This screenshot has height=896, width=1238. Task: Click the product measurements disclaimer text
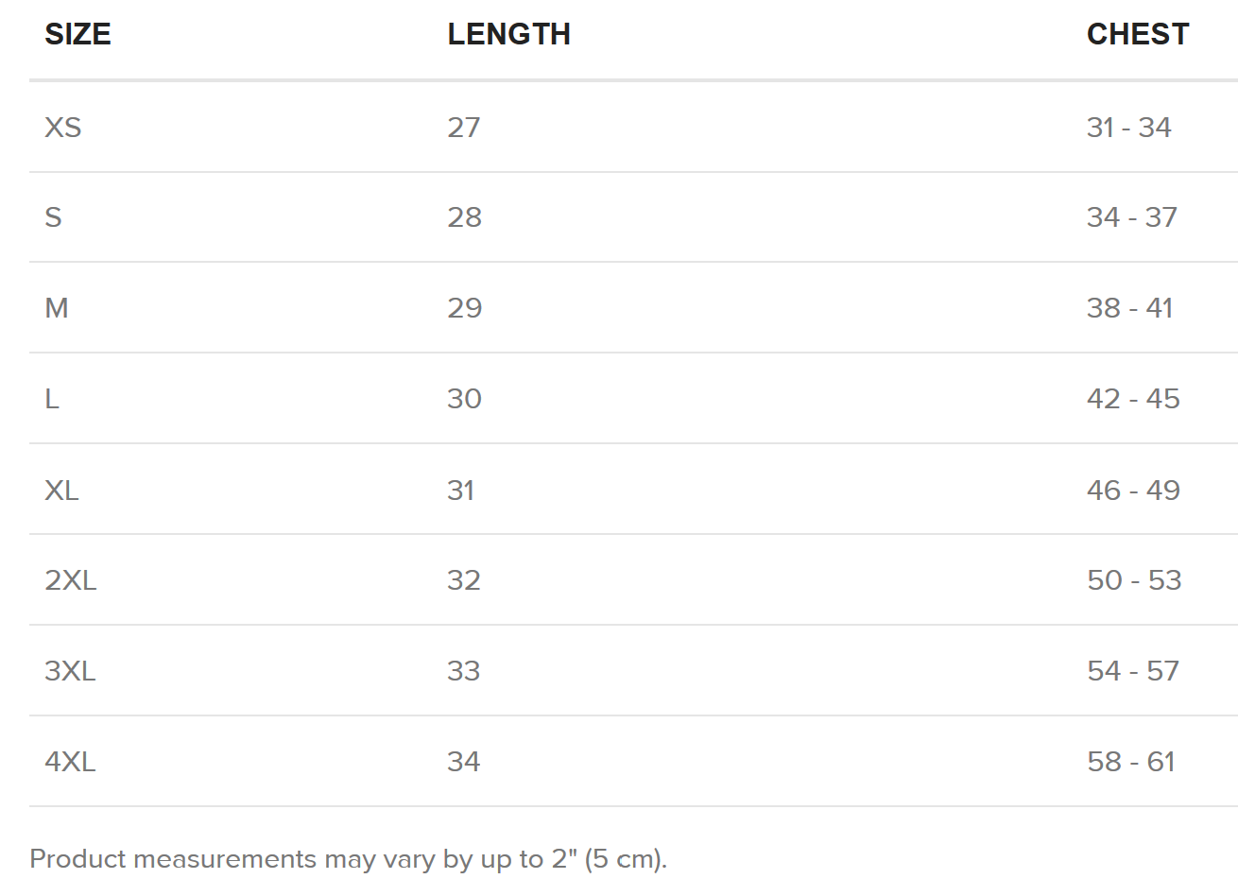tap(349, 859)
